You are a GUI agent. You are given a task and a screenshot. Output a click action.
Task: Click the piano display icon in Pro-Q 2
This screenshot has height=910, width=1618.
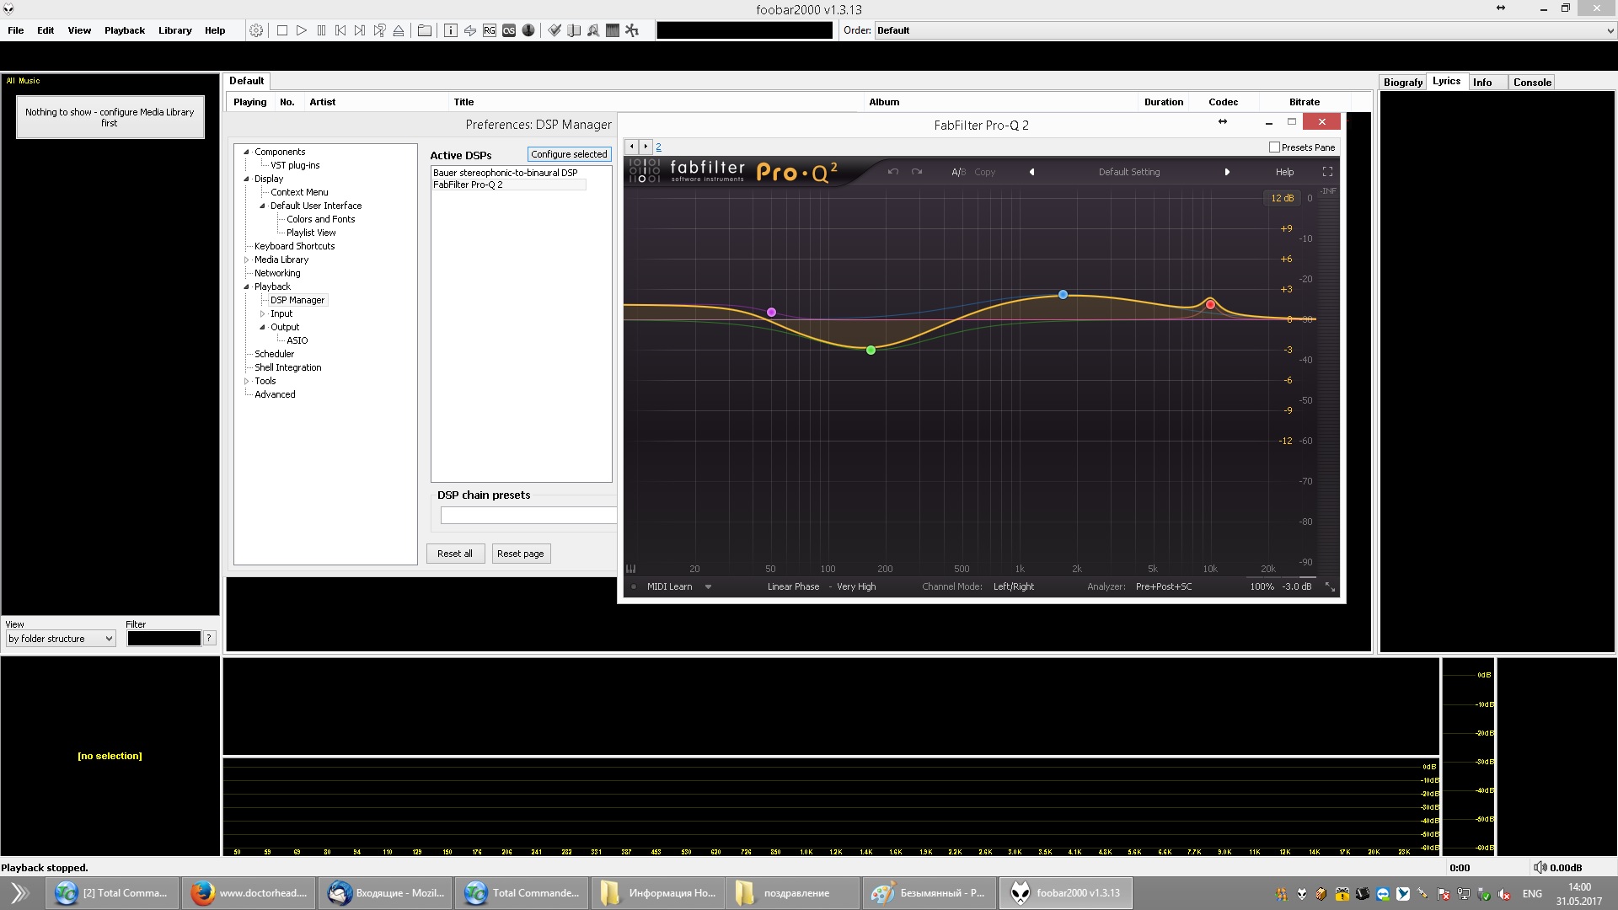631,569
